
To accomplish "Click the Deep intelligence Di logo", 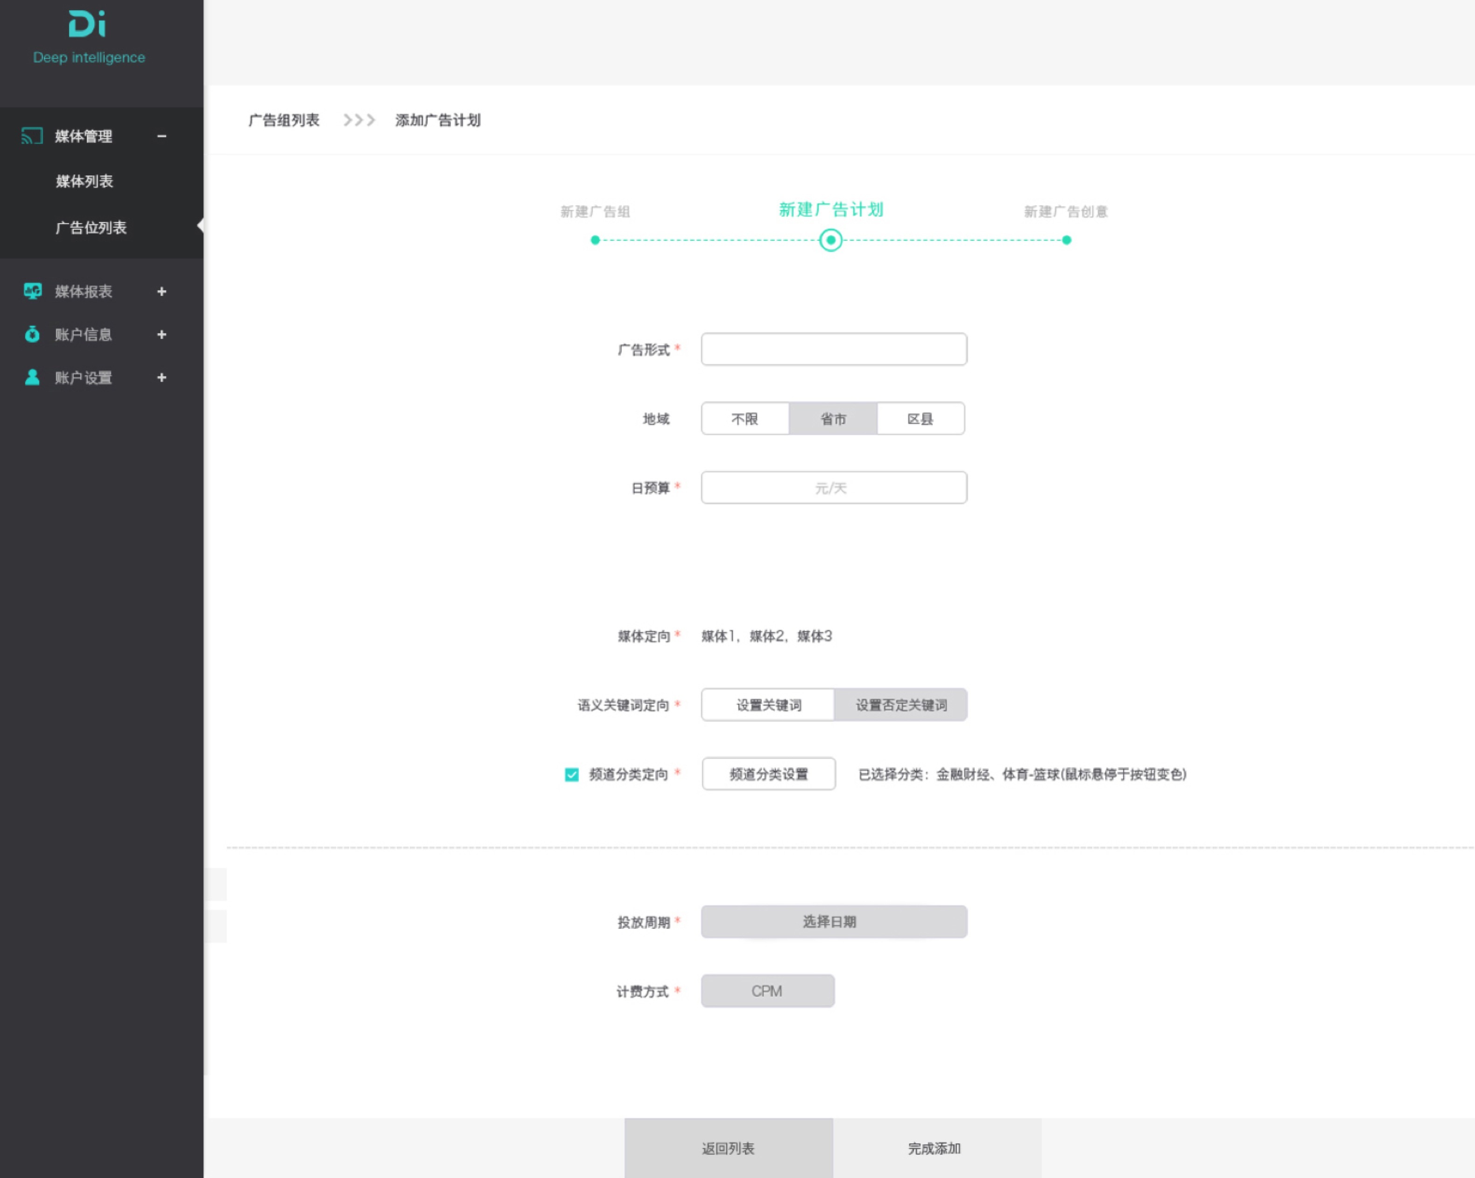I will (88, 25).
